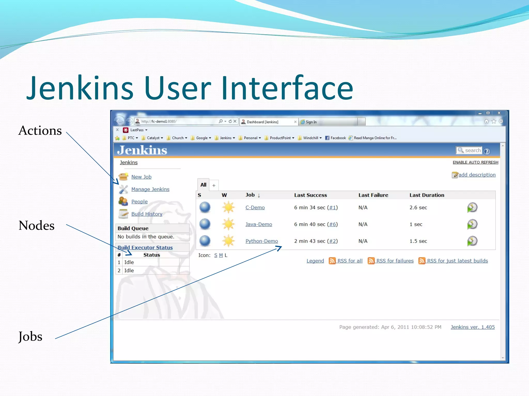Open the Legend link

point(315,261)
